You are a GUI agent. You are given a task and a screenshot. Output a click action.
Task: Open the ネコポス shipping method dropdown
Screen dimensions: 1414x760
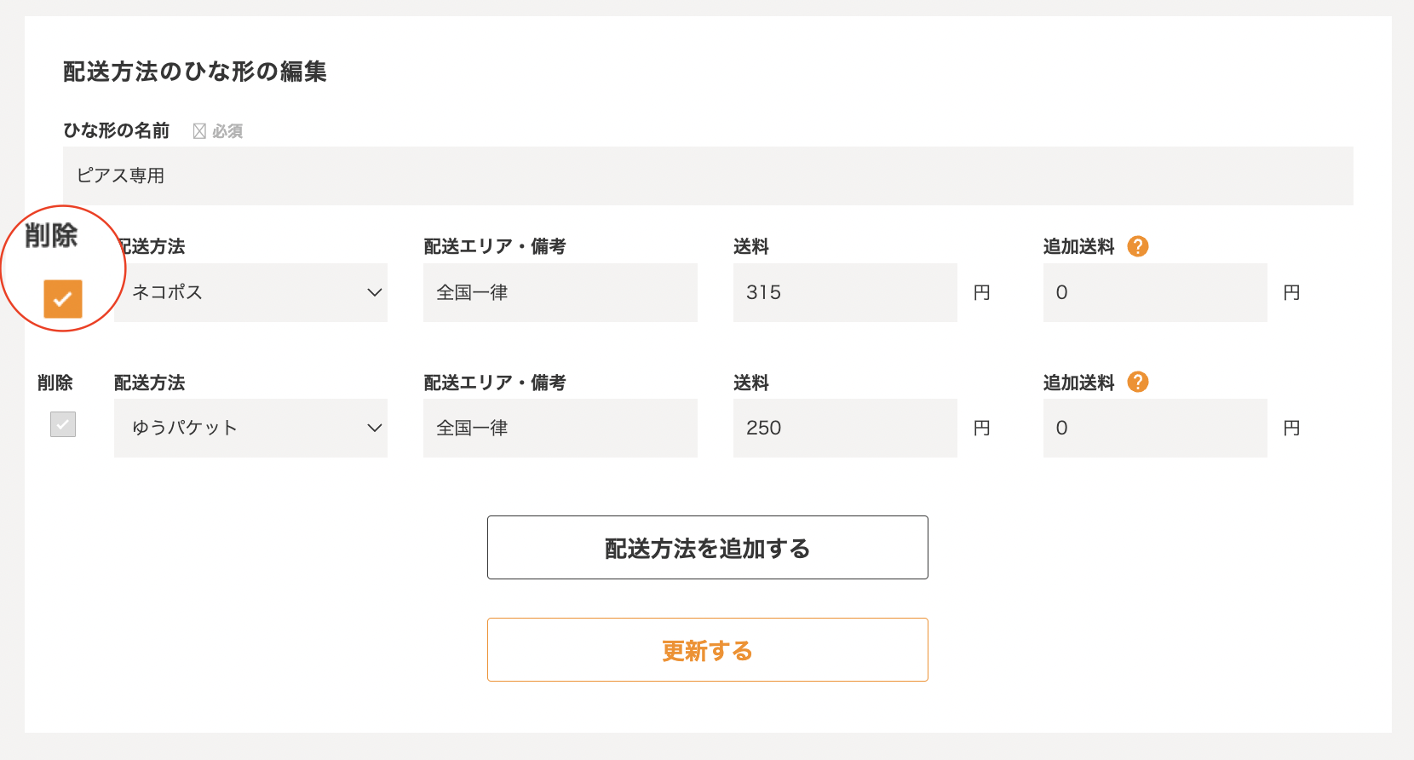[250, 292]
